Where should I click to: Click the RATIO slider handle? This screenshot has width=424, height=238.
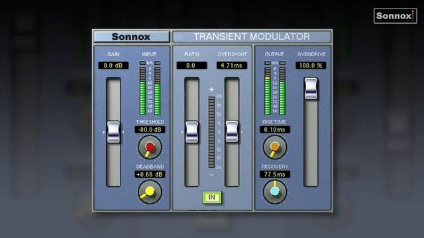[x=192, y=132]
